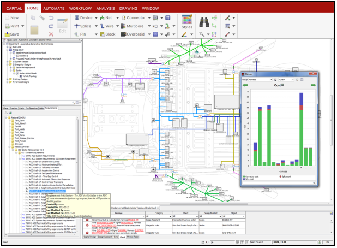Click the play arrow in the status bar
The height and width of the screenshot is (248, 337).
[212, 243]
